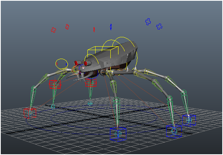Select the upper blue cross-shaped control curve
Image resolution: width=223 pixels, height=155 pixels.
(x=148, y=22)
